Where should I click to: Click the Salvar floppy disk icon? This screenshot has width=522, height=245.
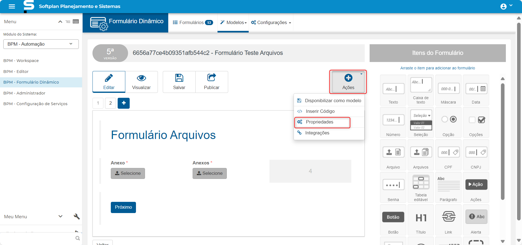179,78
